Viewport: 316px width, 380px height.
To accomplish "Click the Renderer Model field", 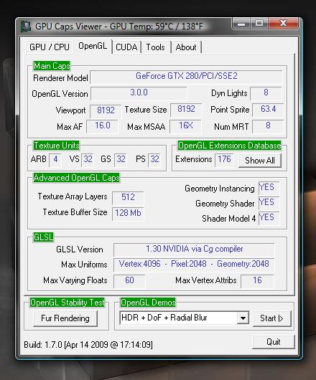I will (x=186, y=77).
